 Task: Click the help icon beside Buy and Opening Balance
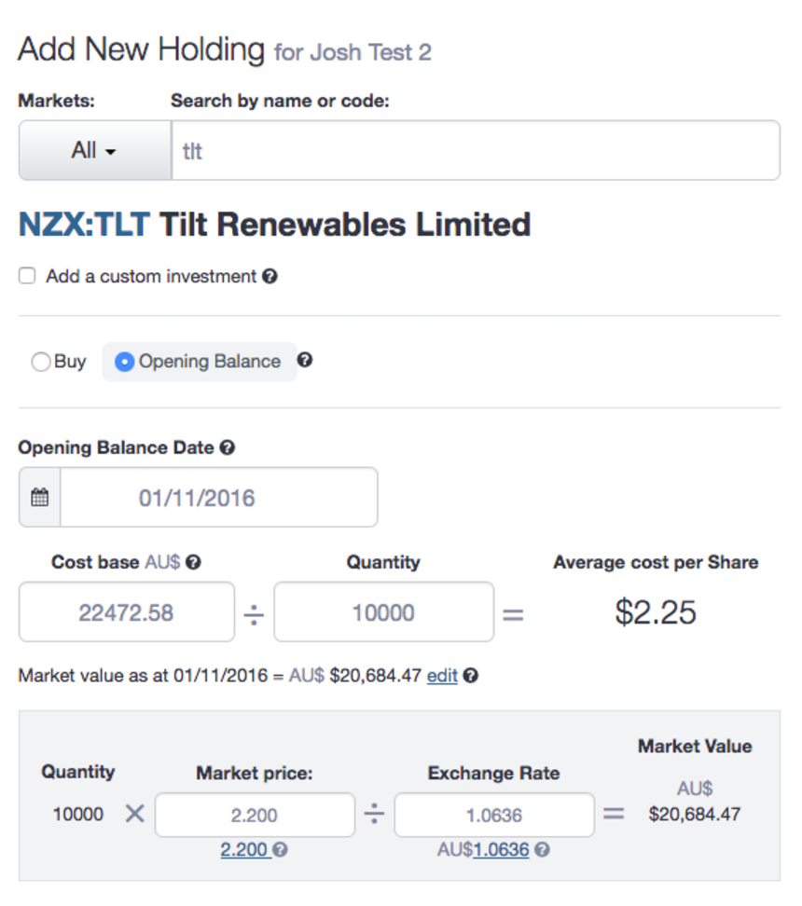305,361
